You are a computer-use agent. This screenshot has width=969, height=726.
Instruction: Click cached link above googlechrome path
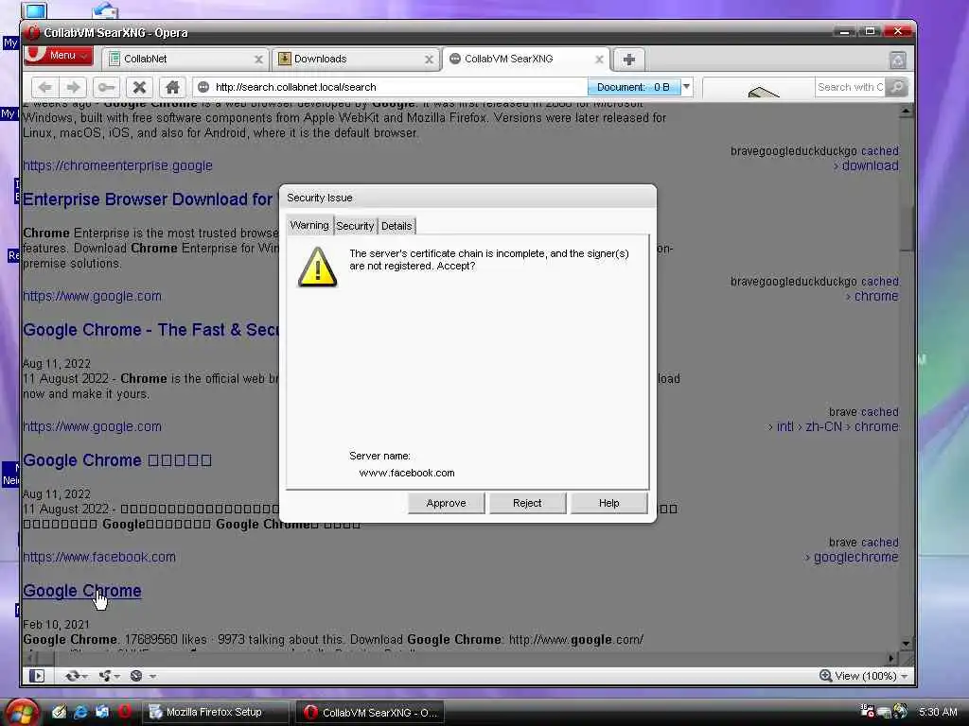coord(879,542)
